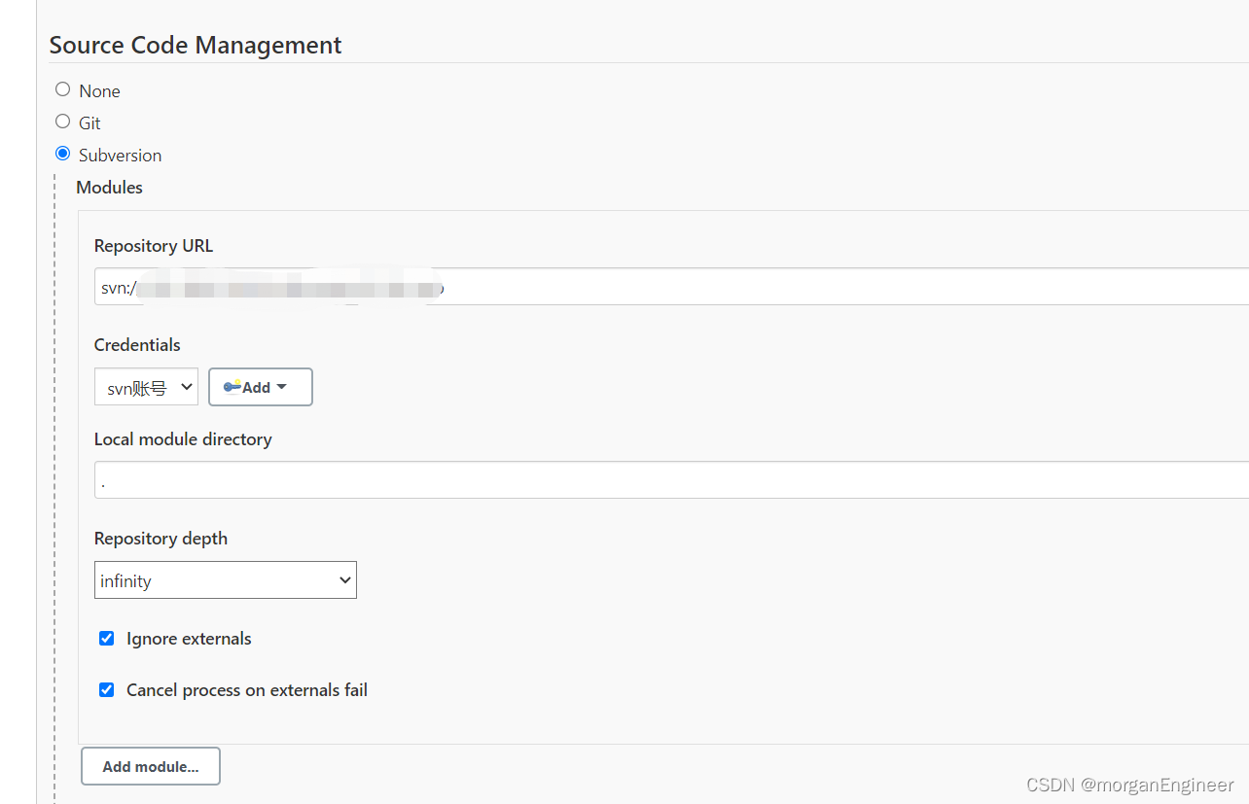Viewport: 1249px width, 804px height.
Task: Click the Repository URL input field
Action: [671, 287]
